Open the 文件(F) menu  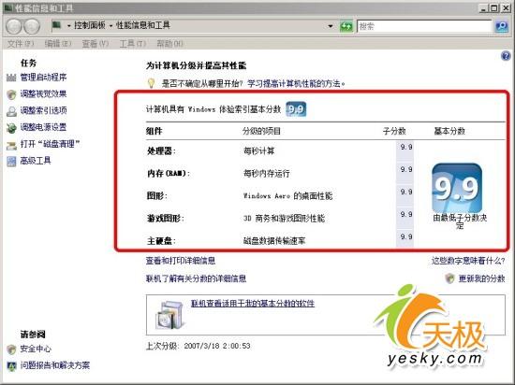pyautogui.click(x=21, y=44)
